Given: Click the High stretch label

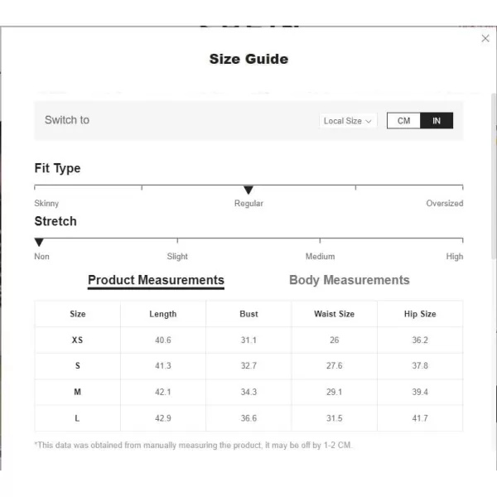Looking at the screenshot, I should [x=455, y=257].
